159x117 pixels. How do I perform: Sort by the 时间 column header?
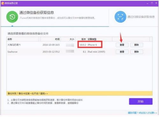click(x=50, y=39)
